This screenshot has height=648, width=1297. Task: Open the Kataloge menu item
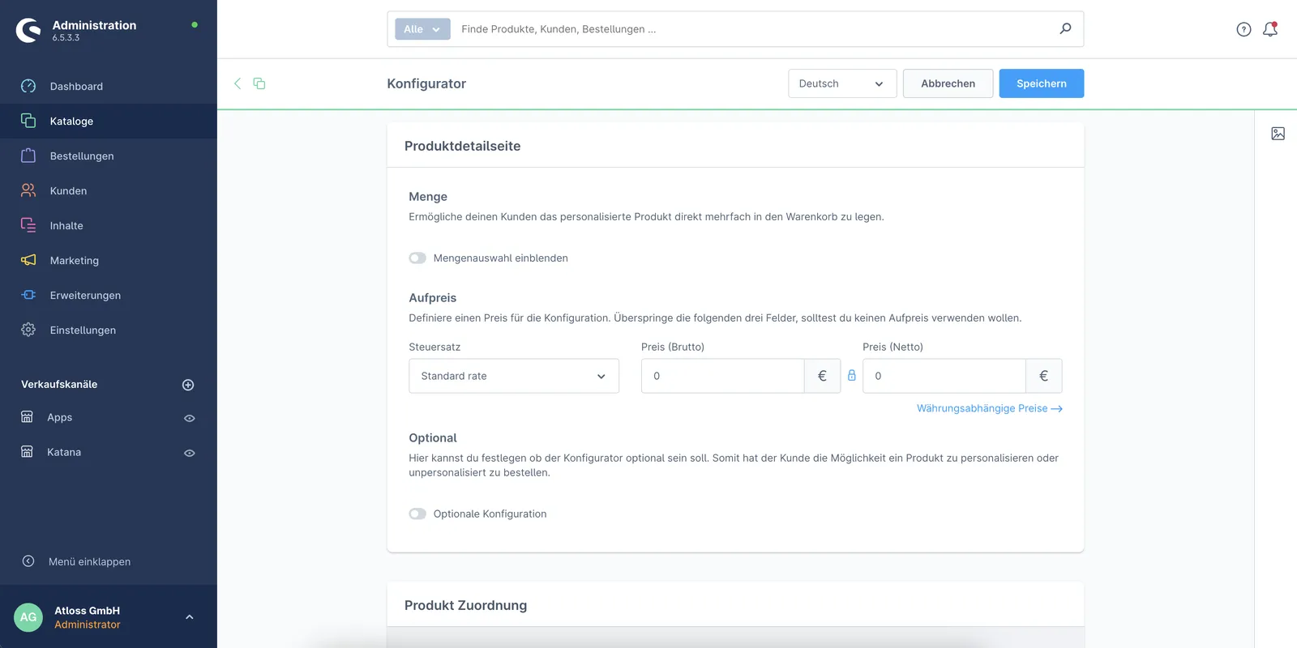click(109, 121)
